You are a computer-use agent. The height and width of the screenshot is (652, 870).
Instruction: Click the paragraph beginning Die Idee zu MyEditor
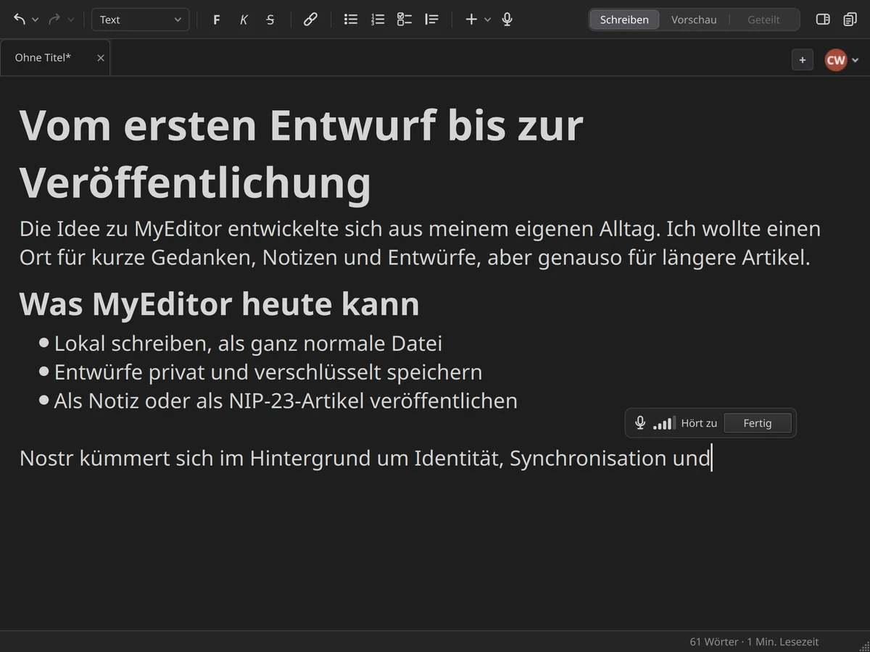(x=420, y=243)
